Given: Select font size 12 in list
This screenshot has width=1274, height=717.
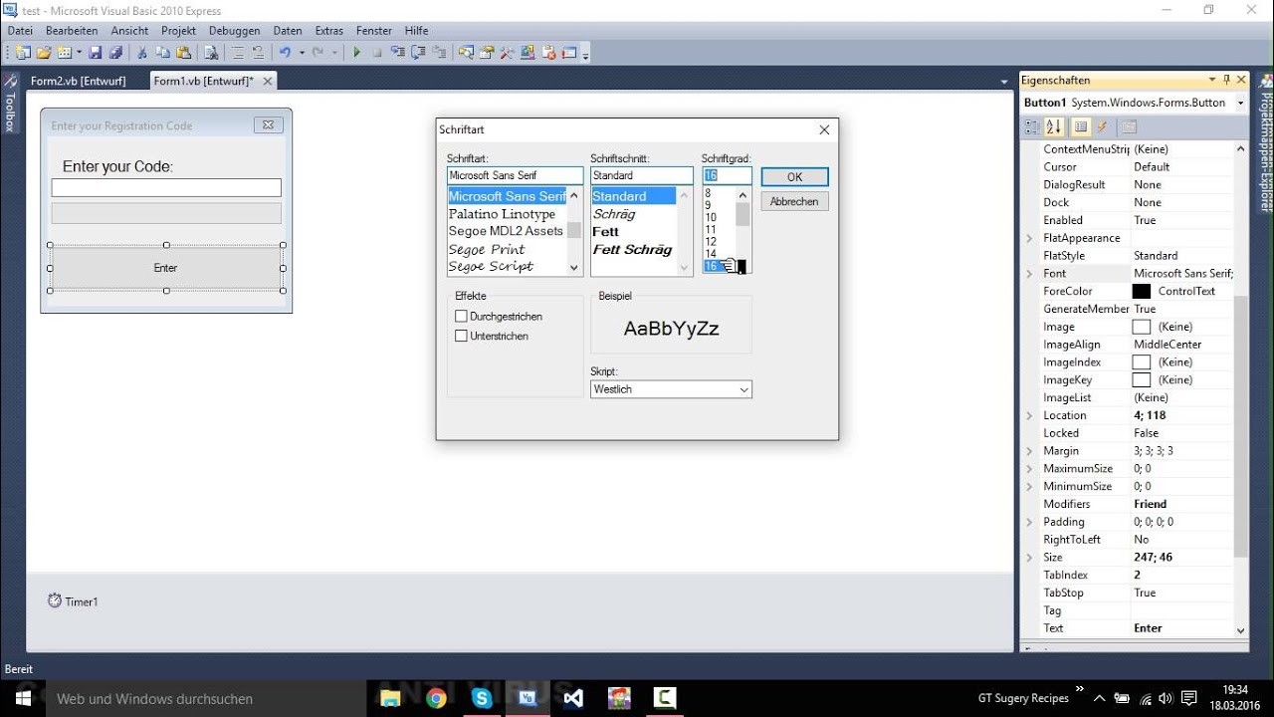Looking at the screenshot, I should (x=711, y=241).
